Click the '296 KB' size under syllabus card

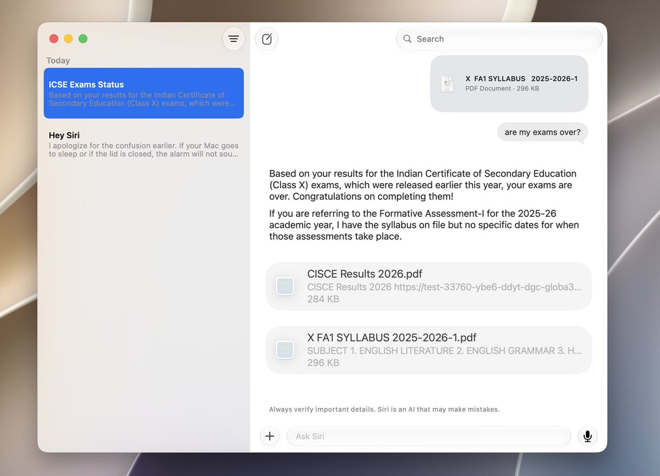point(323,363)
